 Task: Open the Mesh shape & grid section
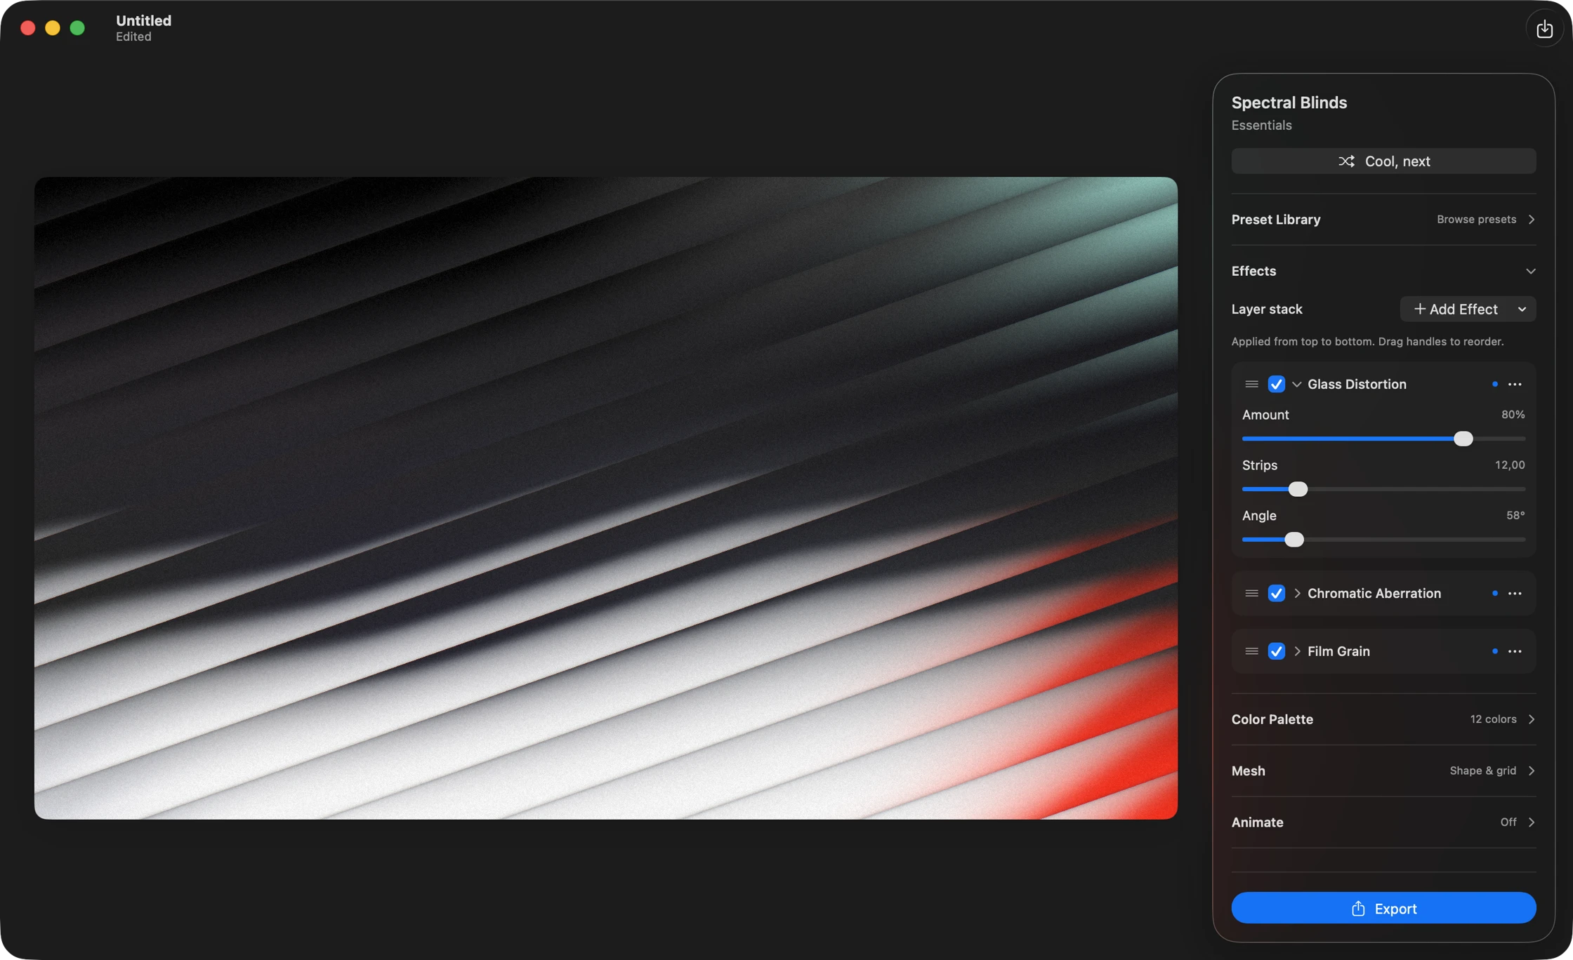point(1383,771)
